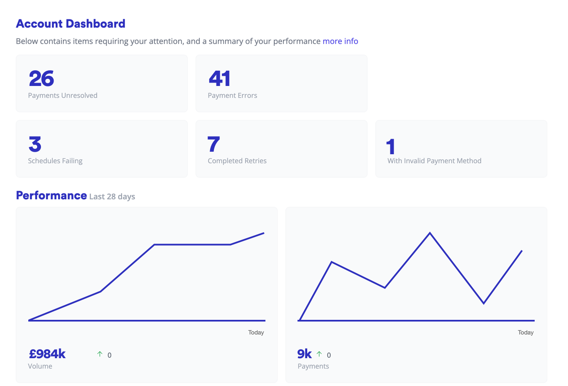Click the green up arrow beside £984k

click(x=100, y=354)
